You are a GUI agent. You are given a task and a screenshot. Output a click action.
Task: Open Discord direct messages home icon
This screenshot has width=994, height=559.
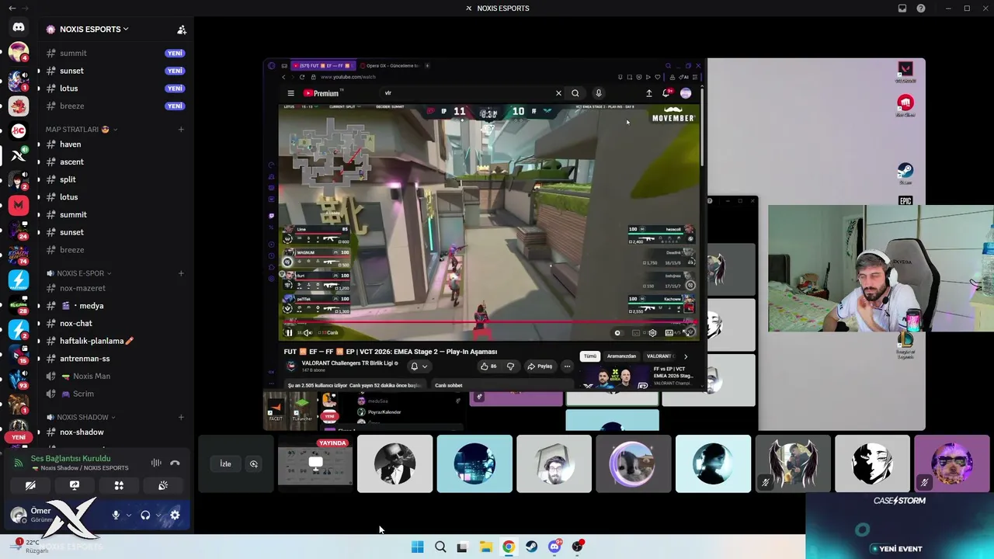19,28
